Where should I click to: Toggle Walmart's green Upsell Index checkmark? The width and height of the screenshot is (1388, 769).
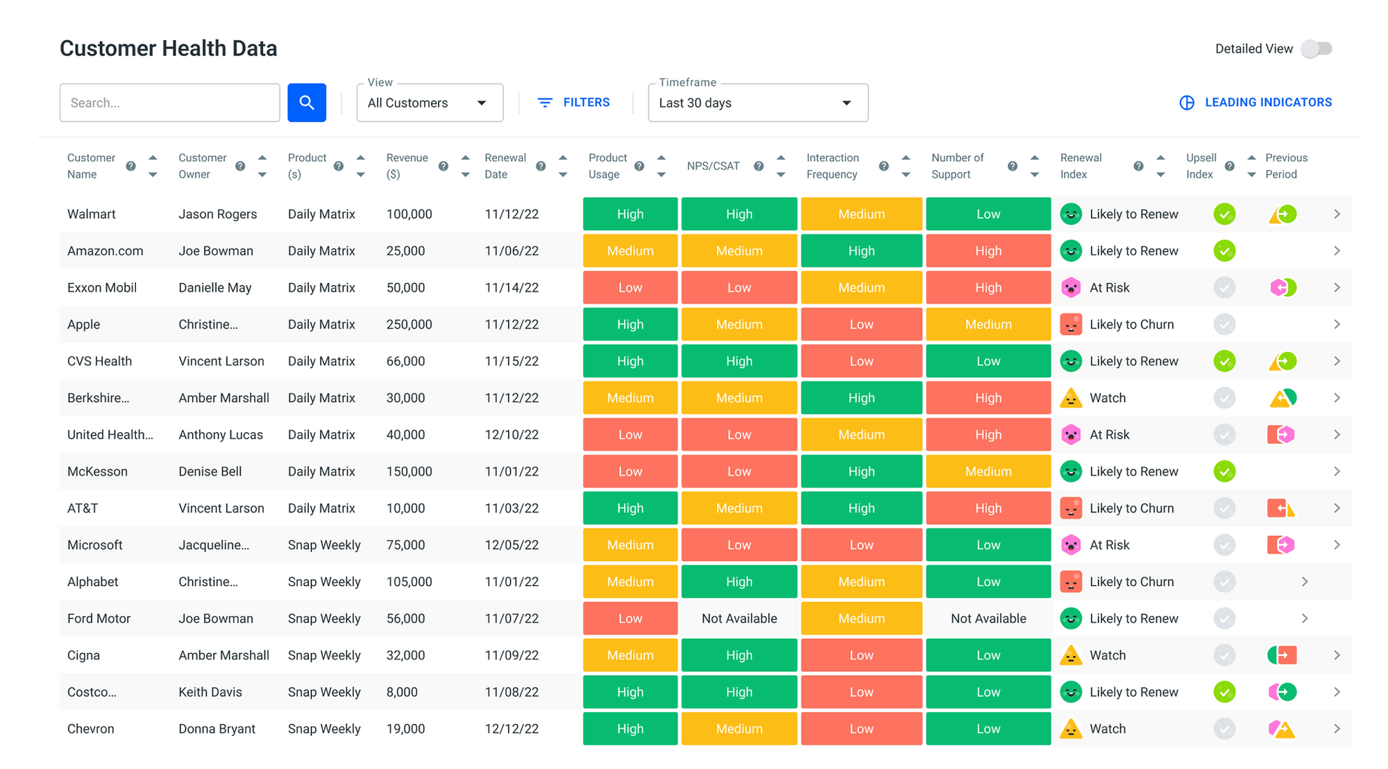tap(1224, 214)
